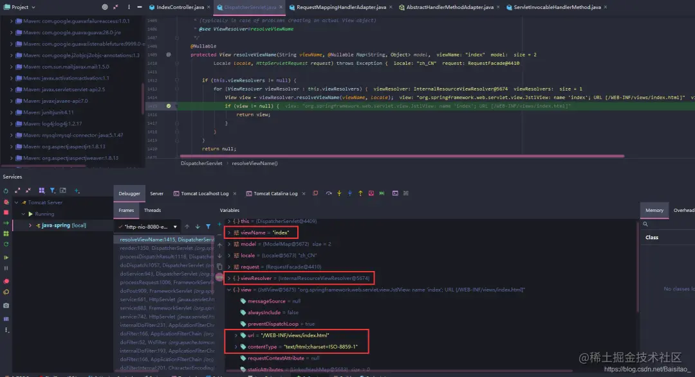The height and width of the screenshot is (377, 695).
Task: Click next frame down arrow in Frames
Action: [198, 227]
